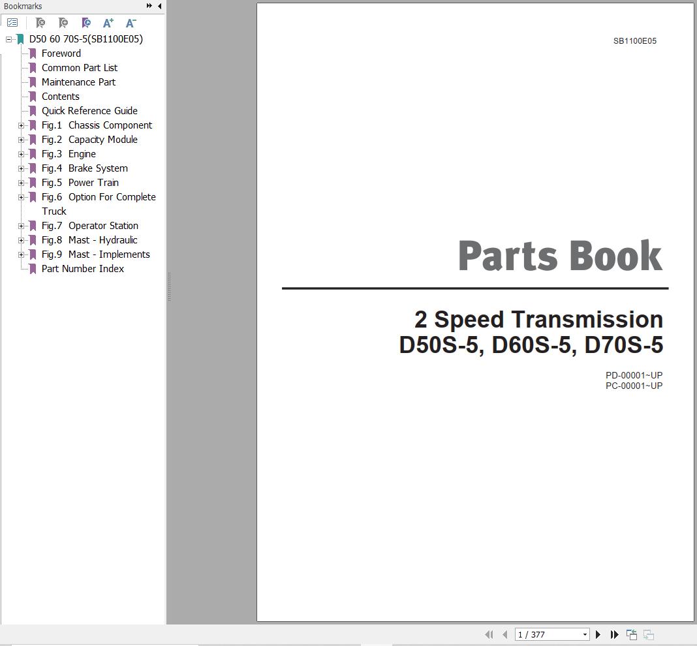The height and width of the screenshot is (646, 697).
Task: Open the Quick Reference Guide bookmark
Action: [89, 111]
